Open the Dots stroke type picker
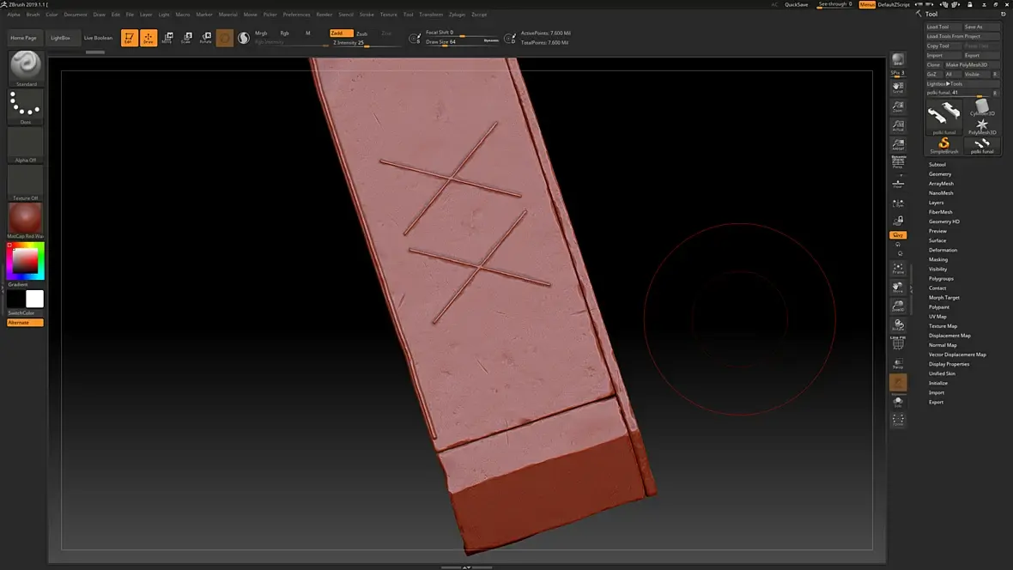The image size is (1013, 570). click(25, 106)
